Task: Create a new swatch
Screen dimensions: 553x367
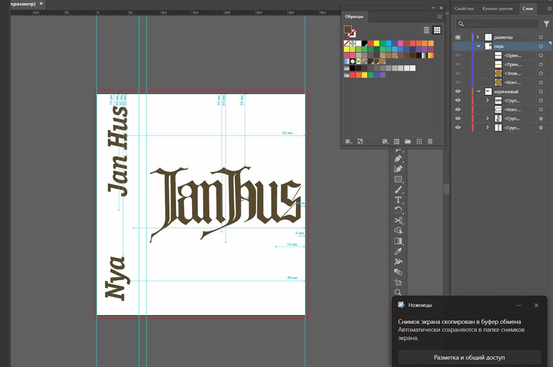Action: click(x=419, y=141)
